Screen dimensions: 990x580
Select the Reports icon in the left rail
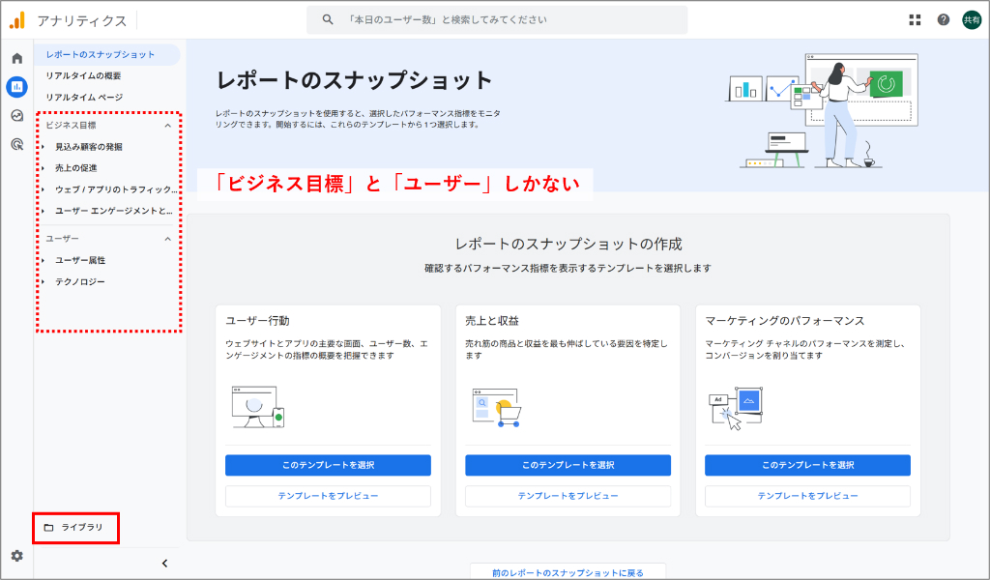pyautogui.click(x=15, y=87)
